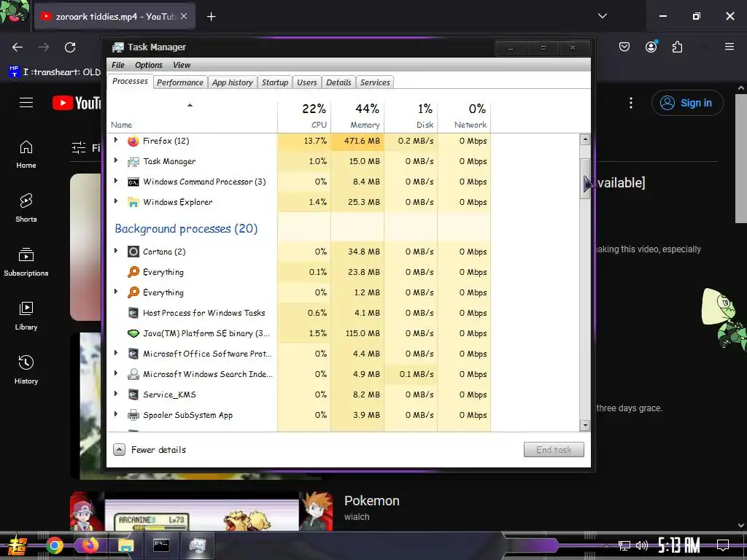Expand the Cortana (2) process group
Screen dimensions: 747x560
coord(116,251)
